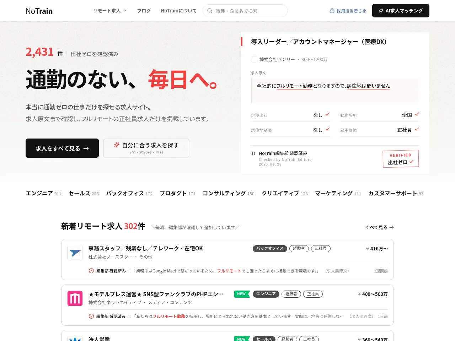Select the クリエイティブ 123 category

[x=285, y=193]
